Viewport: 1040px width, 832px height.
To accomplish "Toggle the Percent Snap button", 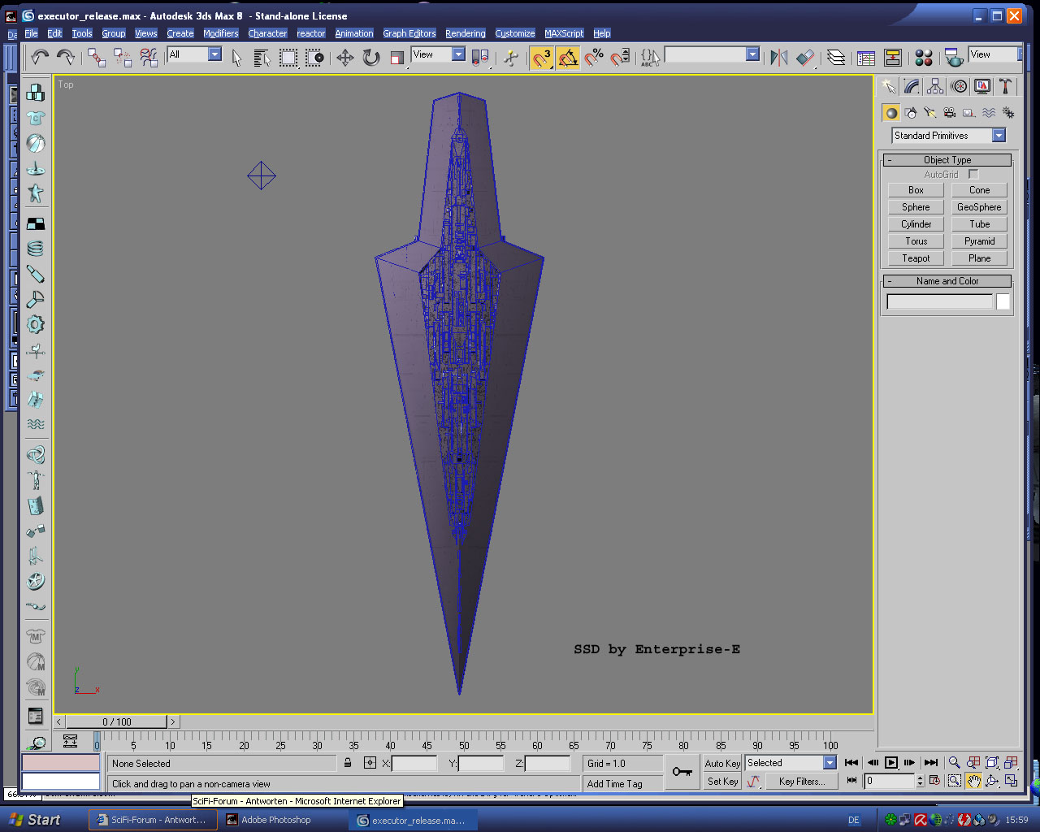I will (x=594, y=57).
